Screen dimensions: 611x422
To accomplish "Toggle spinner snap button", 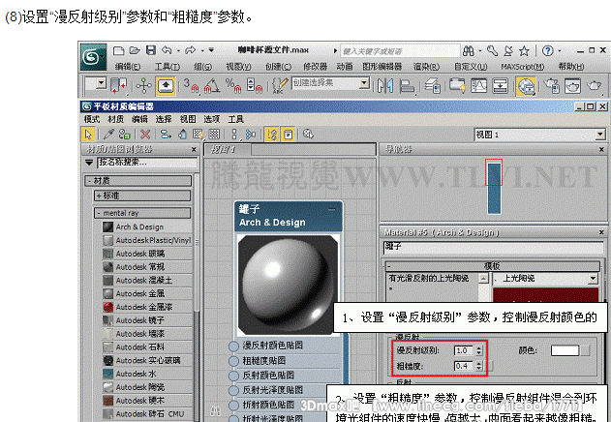I will point(255,85).
